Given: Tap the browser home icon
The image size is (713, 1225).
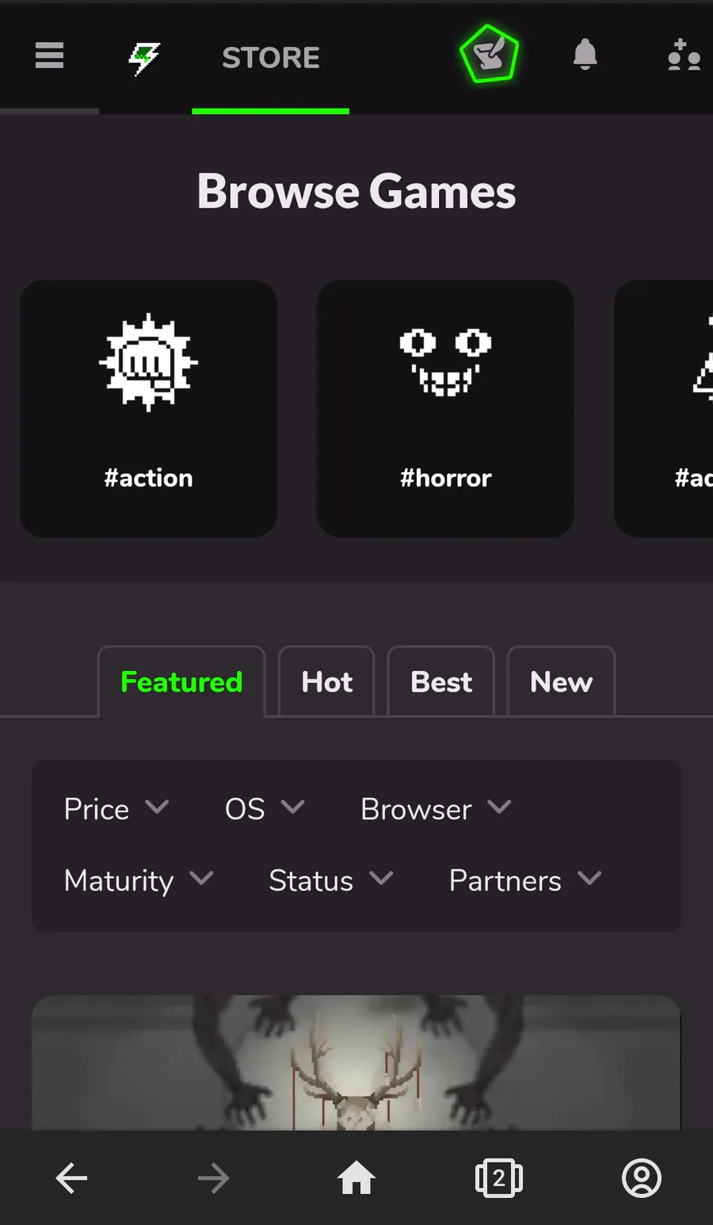Looking at the screenshot, I should tap(356, 1178).
